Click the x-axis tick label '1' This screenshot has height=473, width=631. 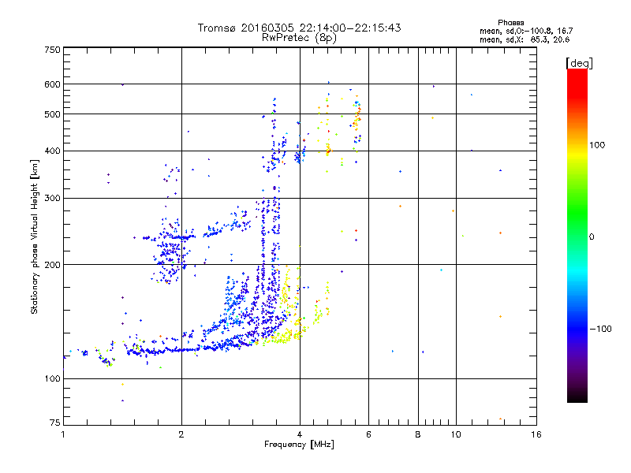[x=63, y=434]
